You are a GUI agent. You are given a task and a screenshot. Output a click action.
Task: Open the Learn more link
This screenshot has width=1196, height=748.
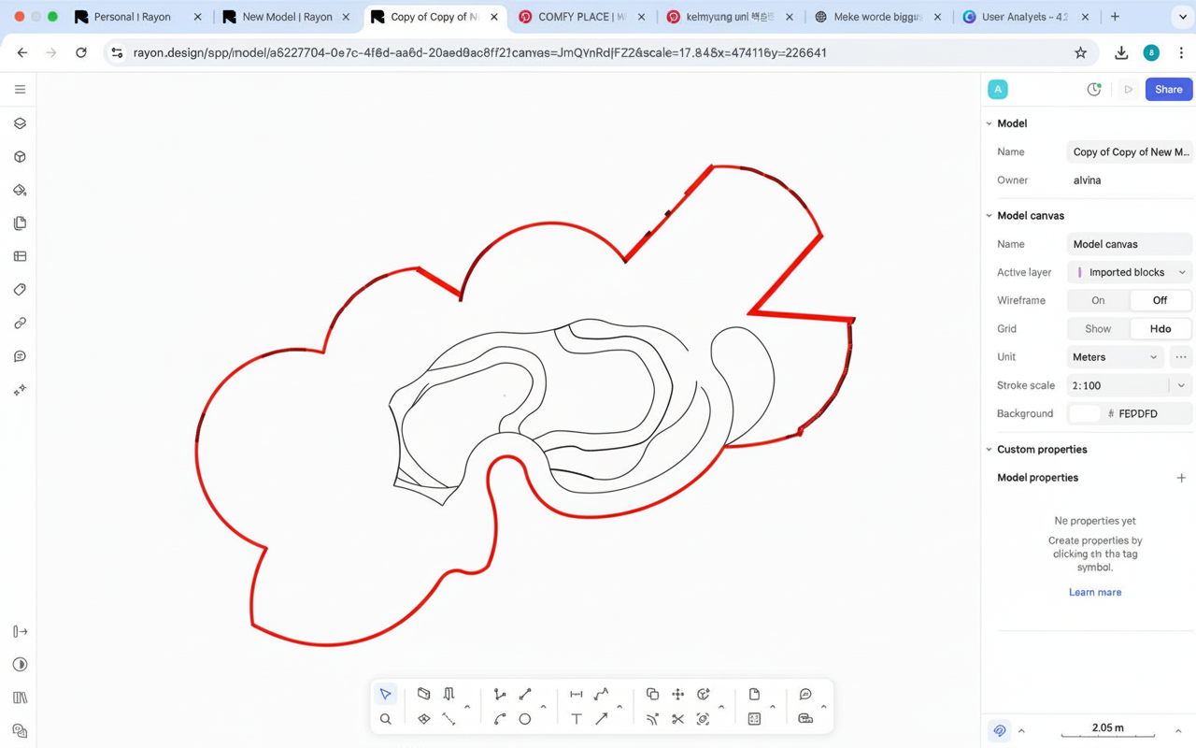pyautogui.click(x=1094, y=592)
